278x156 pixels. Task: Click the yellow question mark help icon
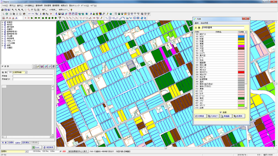[71, 10]
